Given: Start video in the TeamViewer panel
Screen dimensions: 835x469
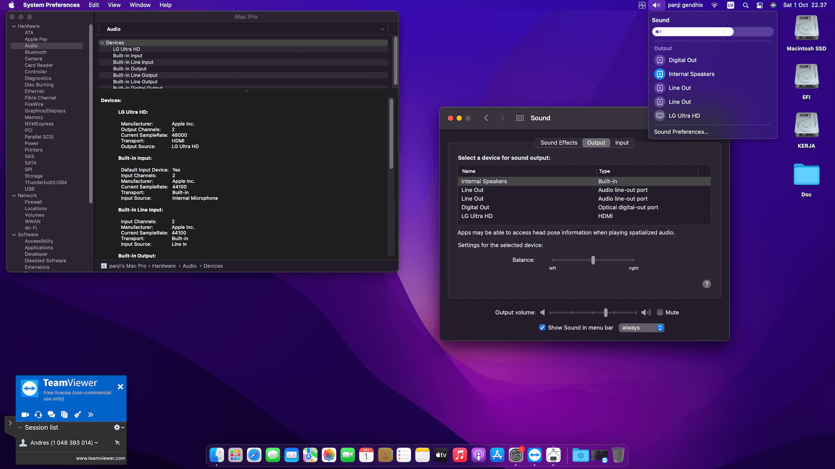Looking at the screenshot, I should click(25, 415).
